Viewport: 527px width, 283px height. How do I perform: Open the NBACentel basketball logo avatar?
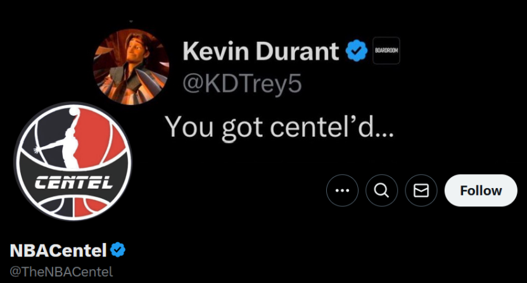[72, 161]
